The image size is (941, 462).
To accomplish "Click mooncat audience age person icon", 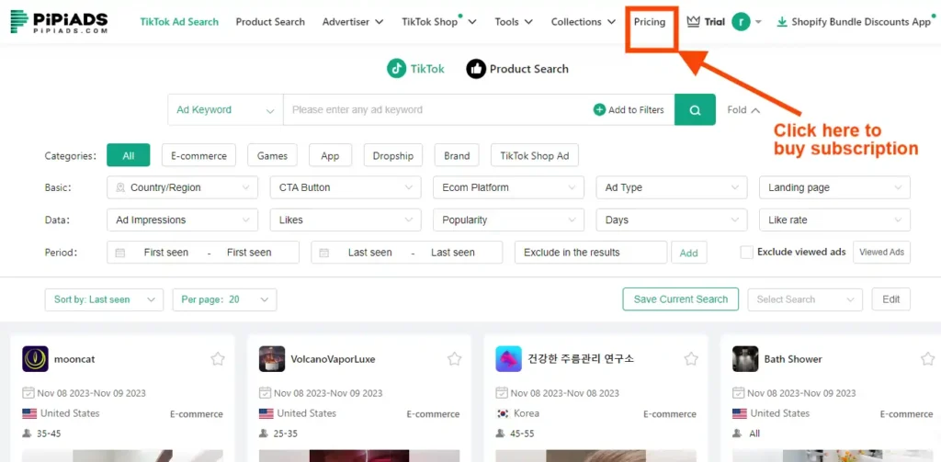I will (x=27, y=434).
